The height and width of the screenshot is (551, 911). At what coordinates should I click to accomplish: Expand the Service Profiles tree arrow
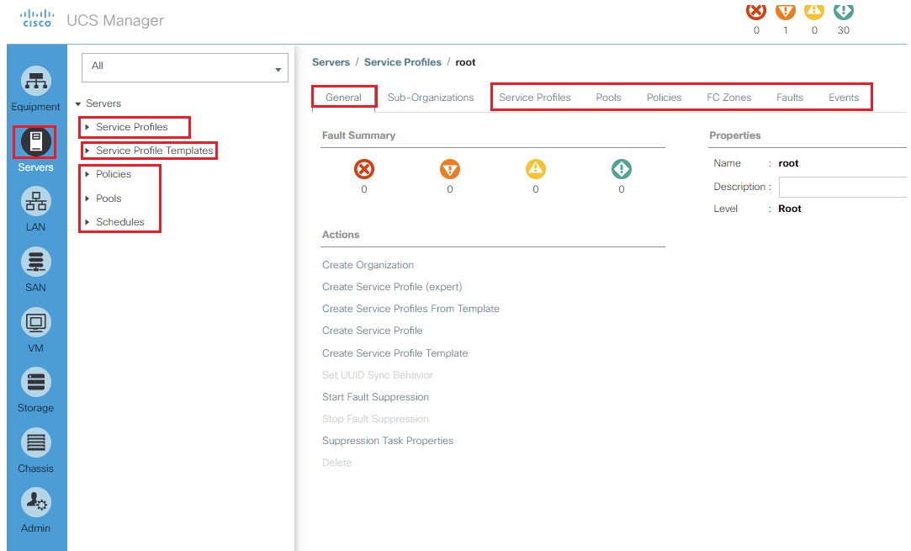tap(87, 127)
